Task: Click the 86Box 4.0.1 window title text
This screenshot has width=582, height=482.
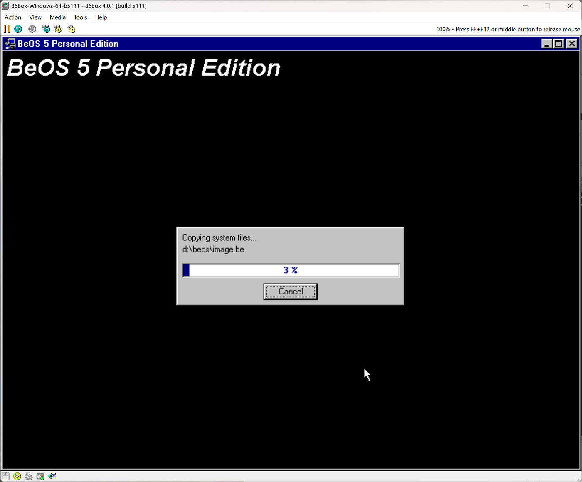Action: tap(79, 6)
